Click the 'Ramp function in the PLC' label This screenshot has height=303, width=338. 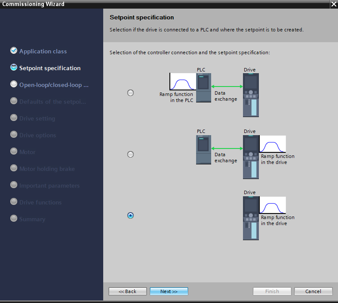176,97
